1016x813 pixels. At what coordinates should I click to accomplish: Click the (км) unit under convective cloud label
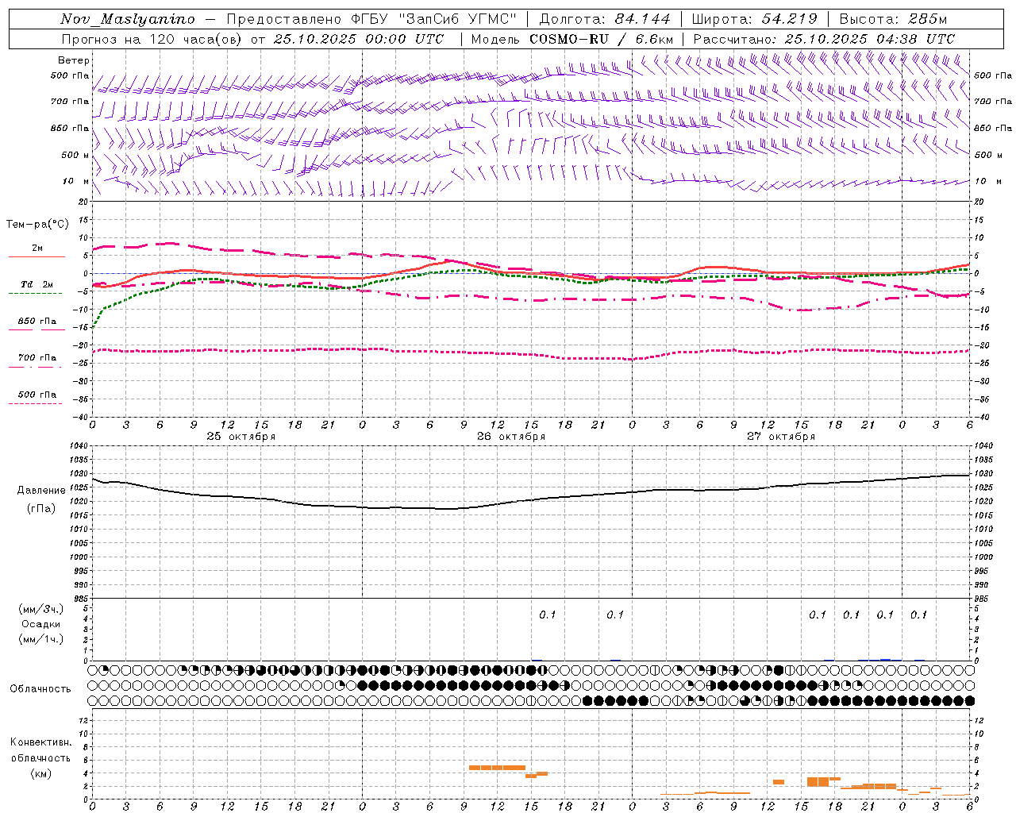coord(41,773)
